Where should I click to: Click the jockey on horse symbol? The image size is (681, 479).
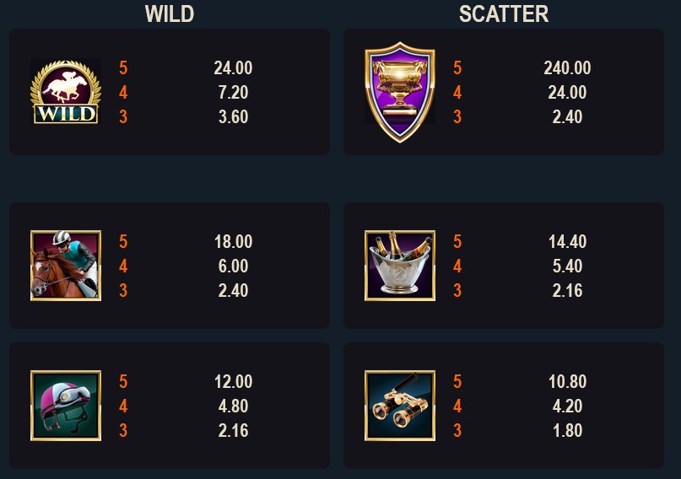[66, 266]
